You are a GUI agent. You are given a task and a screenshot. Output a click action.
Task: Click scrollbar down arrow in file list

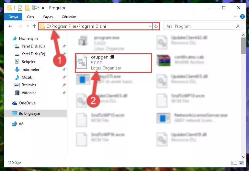243,157
